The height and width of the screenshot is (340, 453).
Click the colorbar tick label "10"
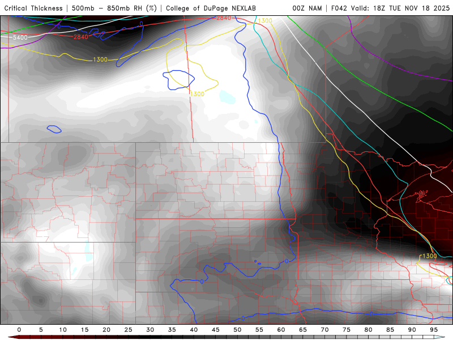63,330
